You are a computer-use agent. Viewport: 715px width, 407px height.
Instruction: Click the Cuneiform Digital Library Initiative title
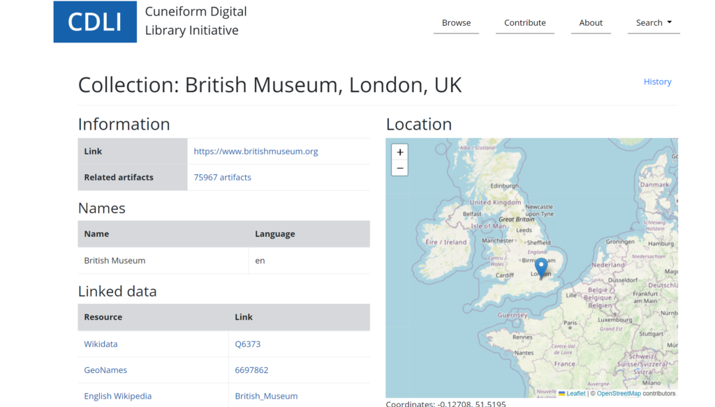[x=196, y=21]
